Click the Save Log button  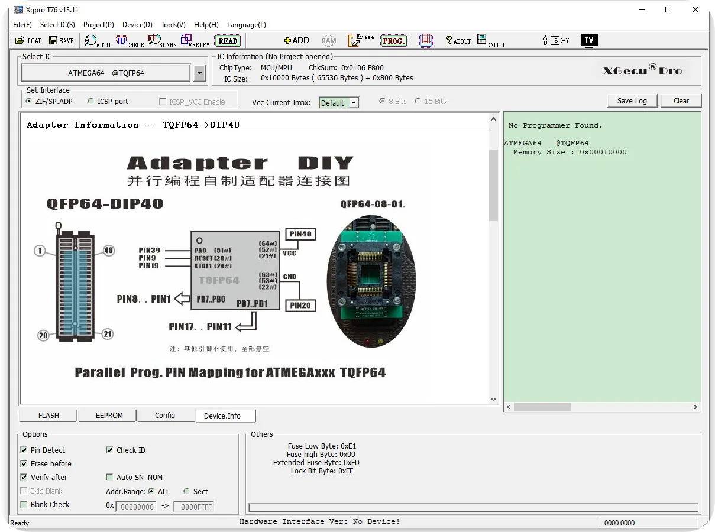pyautogui.click(x=632, y=100)
